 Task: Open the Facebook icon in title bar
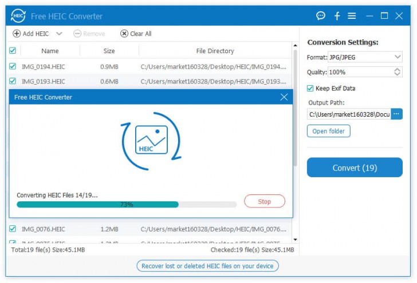[337, 16]
